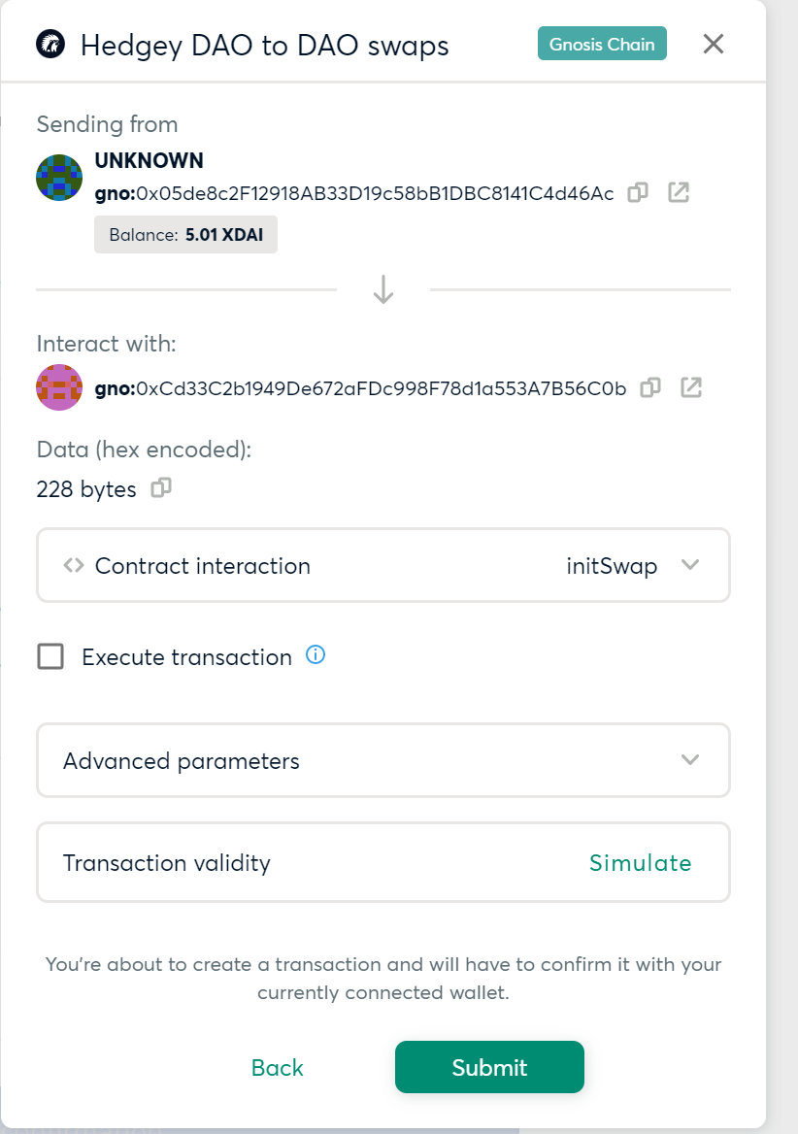Image resolution: width=798 pixels, height=1134 pixels.
Task: Expand the Advanced parameters section
Action: tap(383, 760)
